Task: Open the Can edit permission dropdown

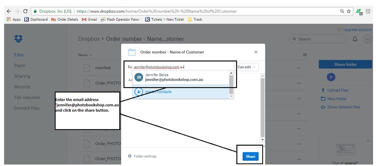Action: pyautogui.click(x=246, y=67)
